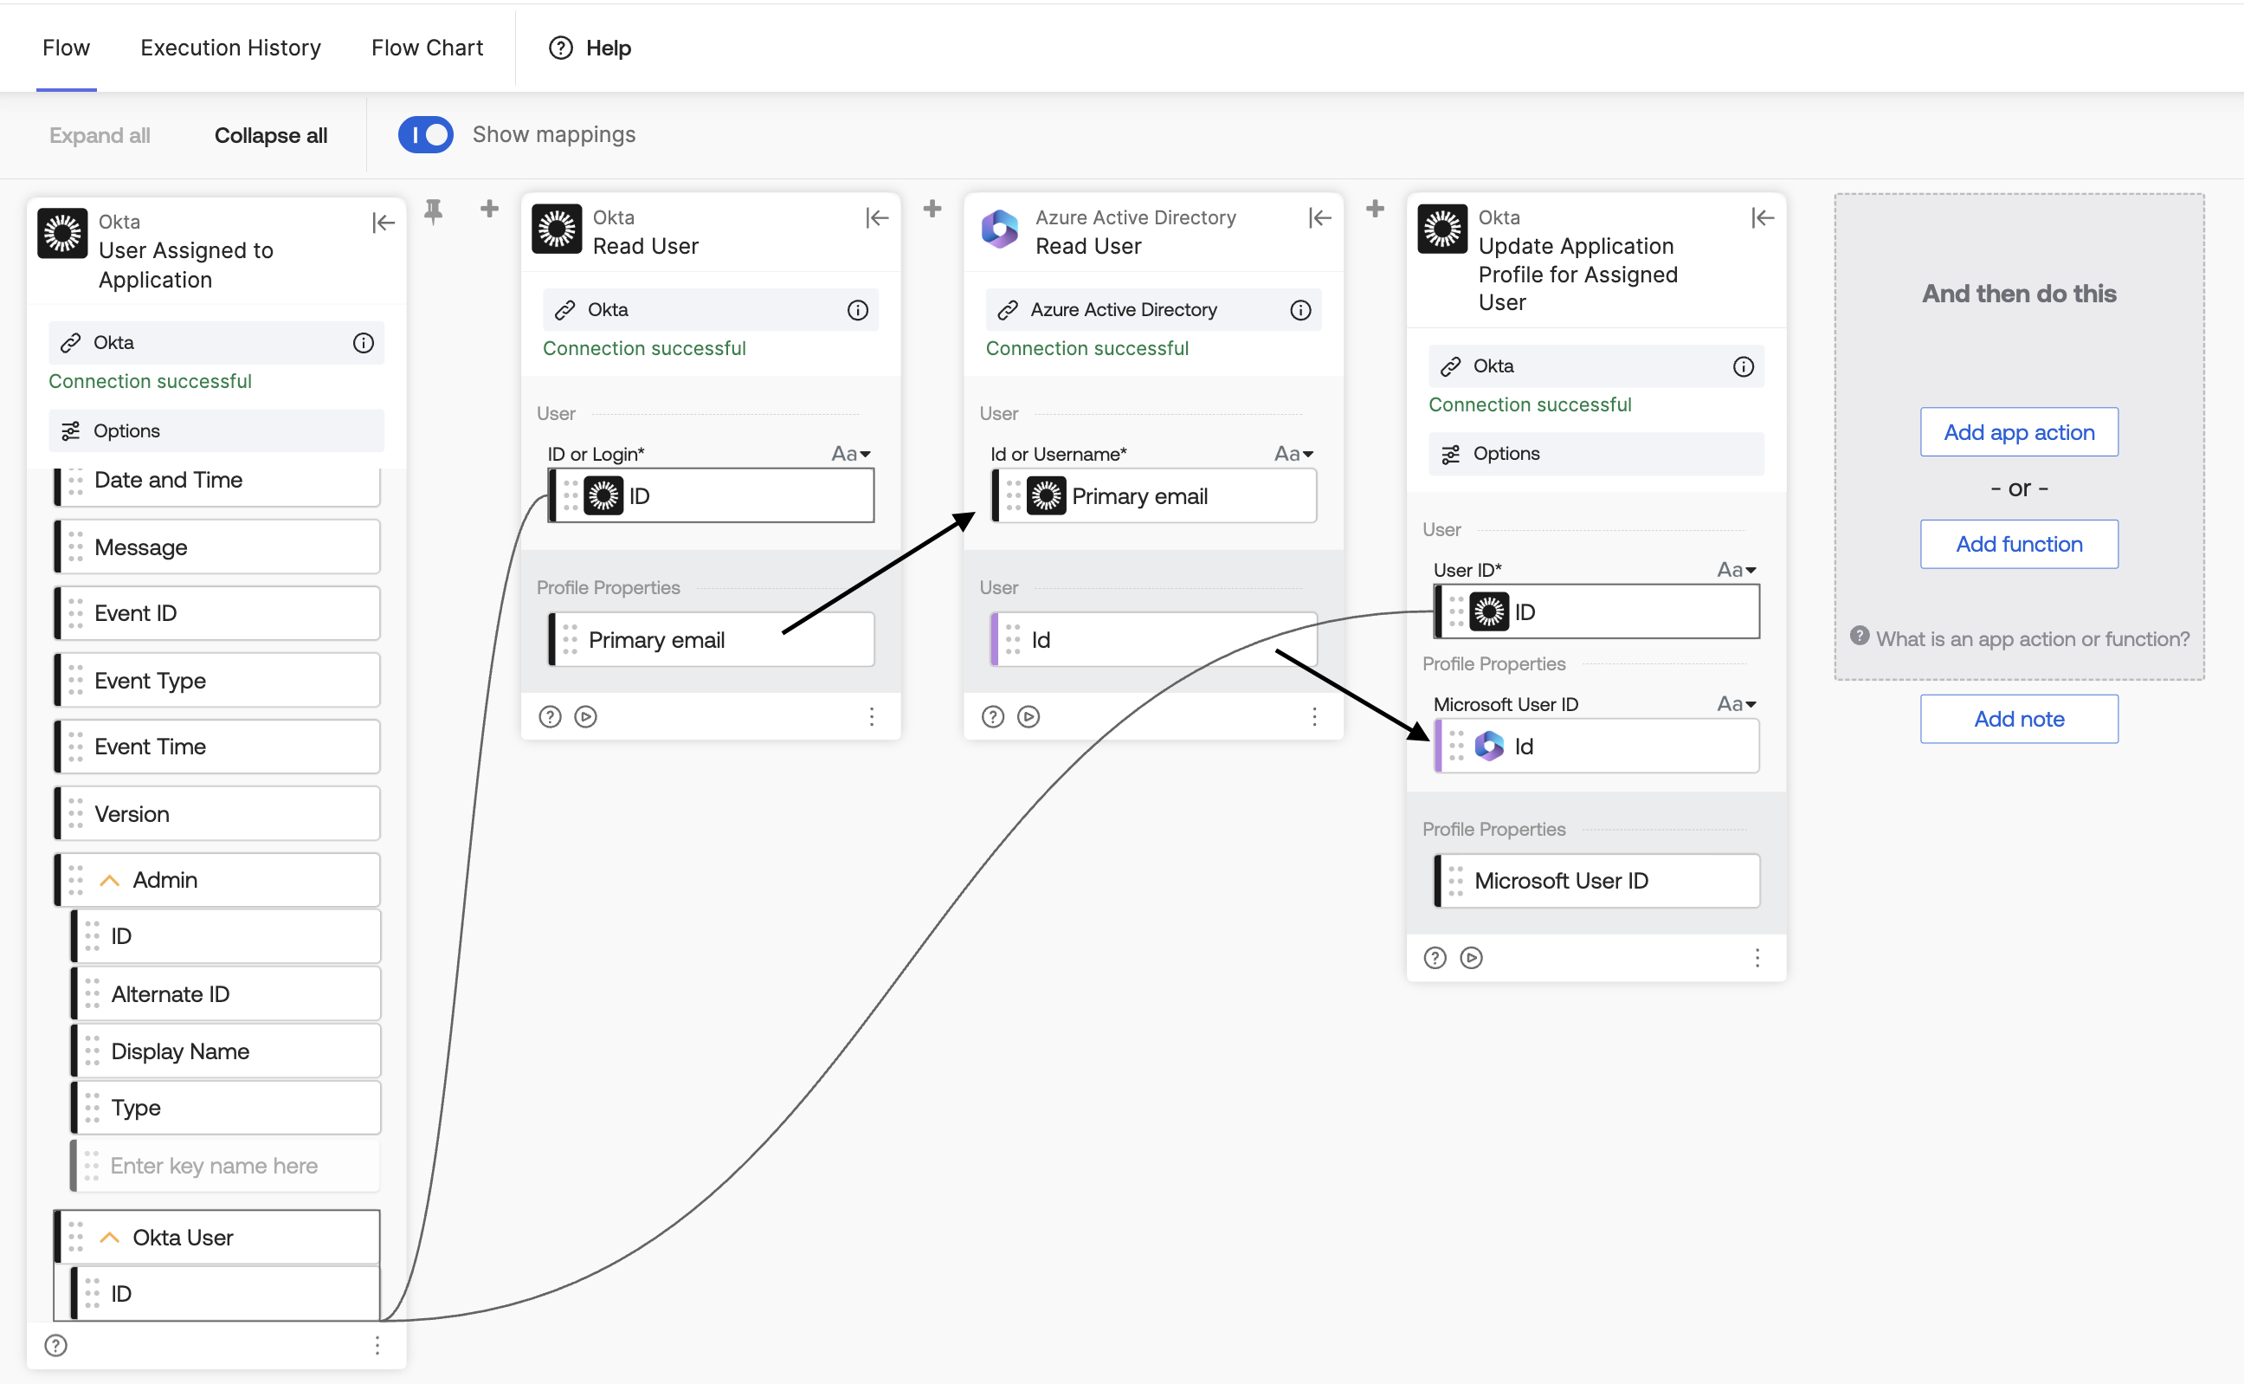
Task: Open the app action or function help link
Action: coord(2033,639)
